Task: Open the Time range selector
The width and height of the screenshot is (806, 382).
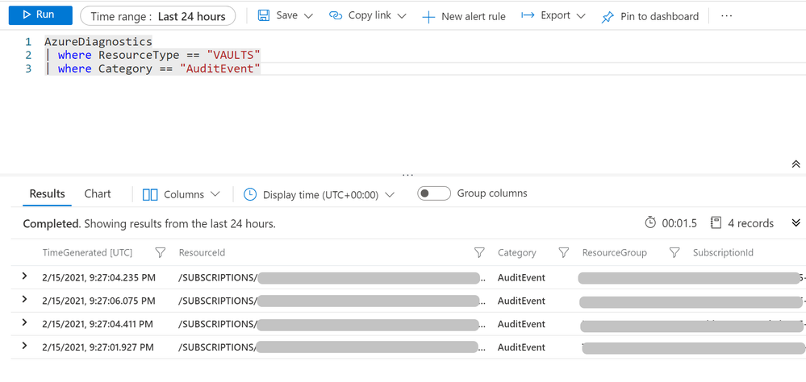Action: tap(157, 16)
